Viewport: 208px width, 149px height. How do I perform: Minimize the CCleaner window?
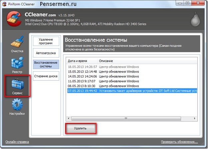(x=180, y=3)
